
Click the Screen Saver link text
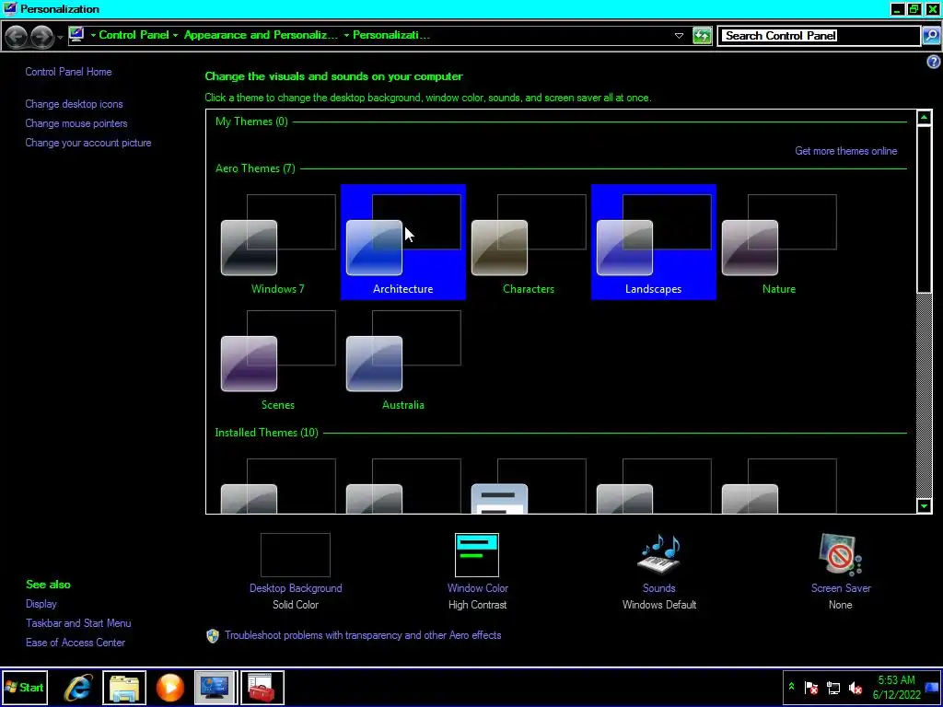click(841, 588)
